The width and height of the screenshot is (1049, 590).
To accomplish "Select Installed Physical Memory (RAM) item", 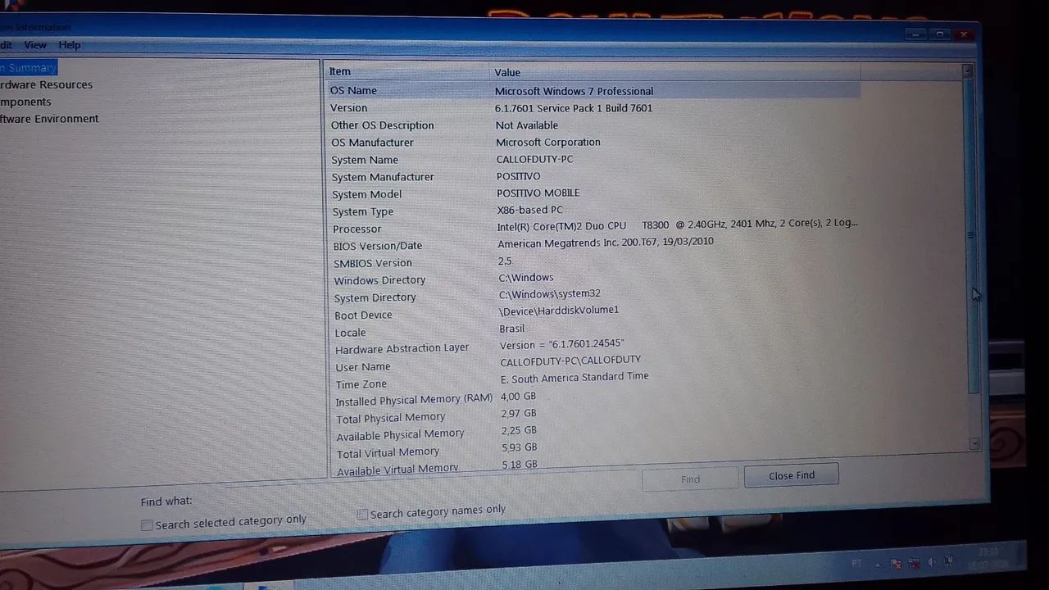I will coord(414,401).
